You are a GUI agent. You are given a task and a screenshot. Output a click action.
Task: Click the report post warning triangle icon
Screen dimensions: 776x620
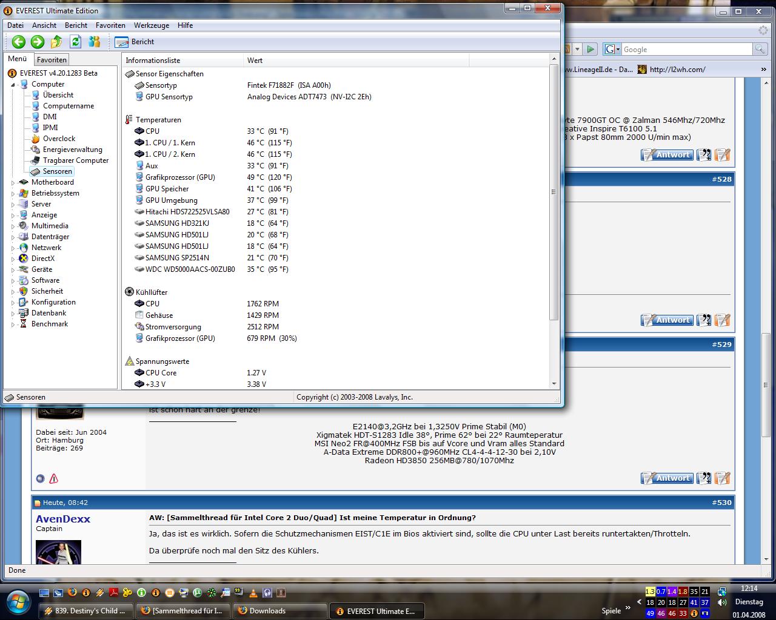(x=53, y=478)
